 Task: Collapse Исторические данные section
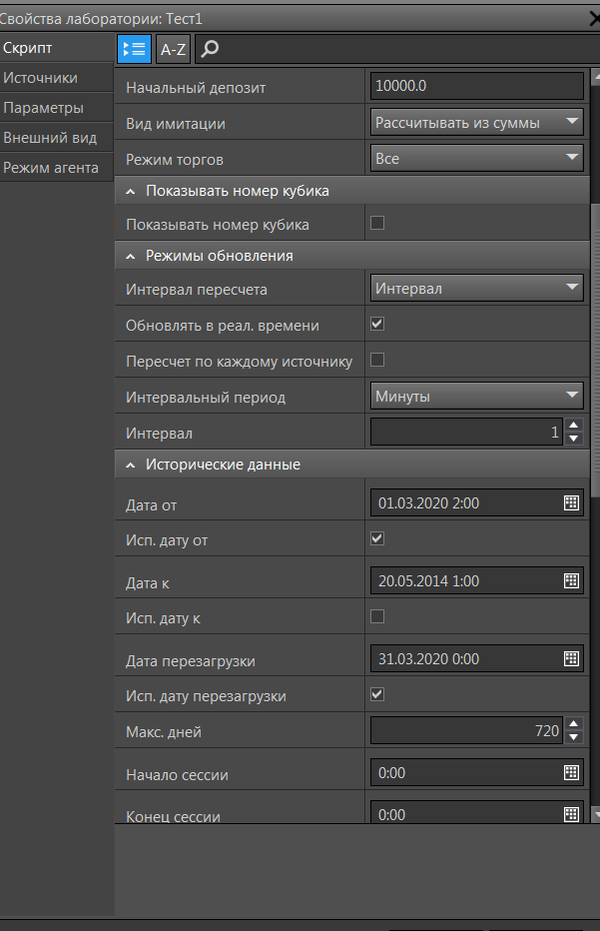tap(132, 465)
